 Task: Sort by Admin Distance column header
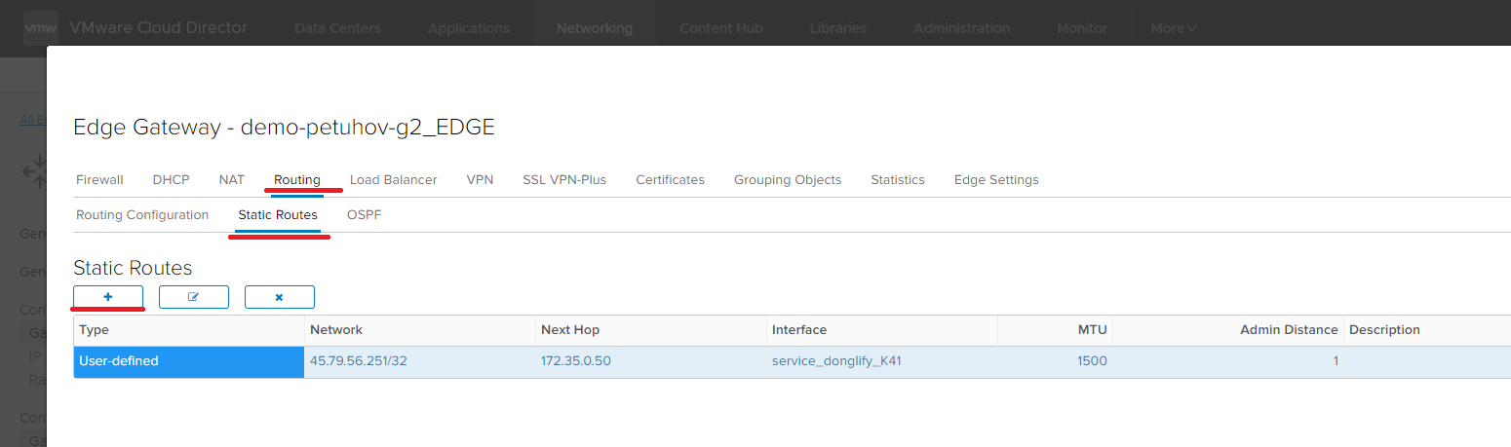(1288, 330)
